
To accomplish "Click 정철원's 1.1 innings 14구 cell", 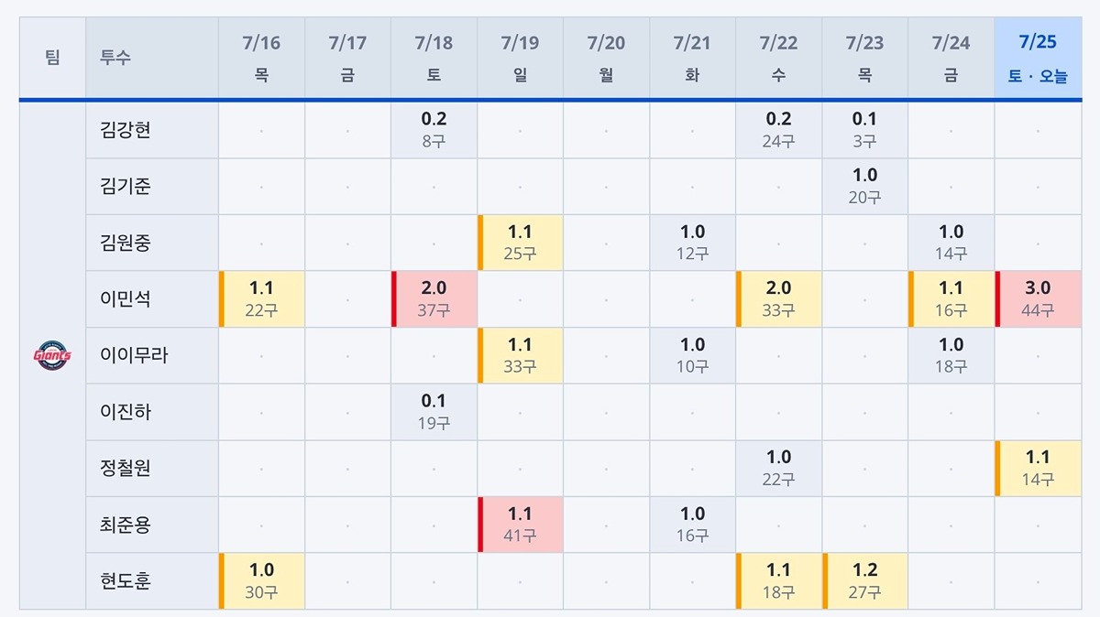I will [1038, 468].
